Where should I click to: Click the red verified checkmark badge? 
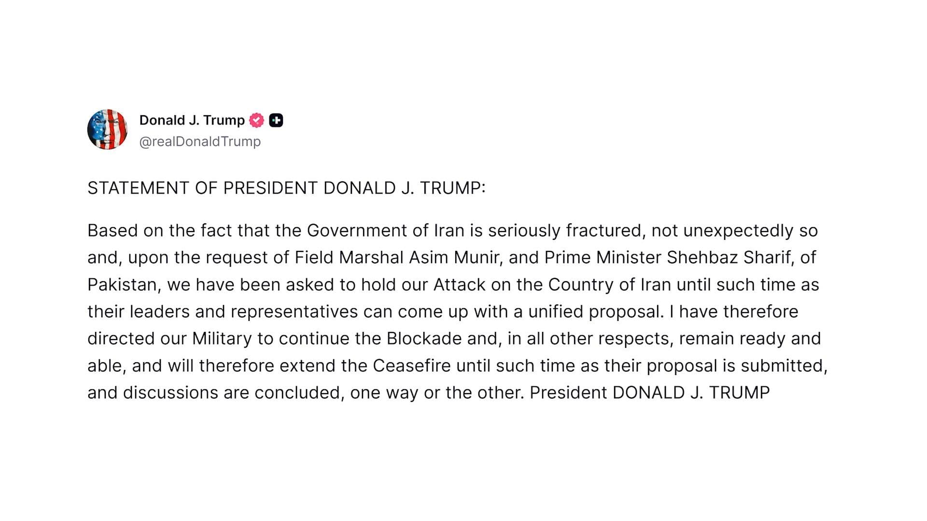(x=256, y=120)
